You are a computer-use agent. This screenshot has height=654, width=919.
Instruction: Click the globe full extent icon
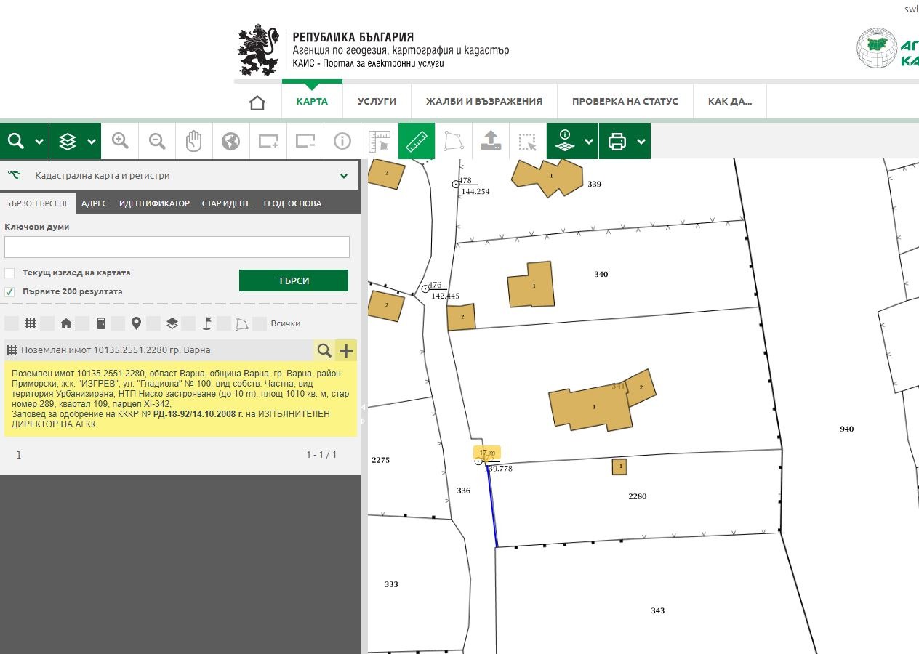coord(230,141)
